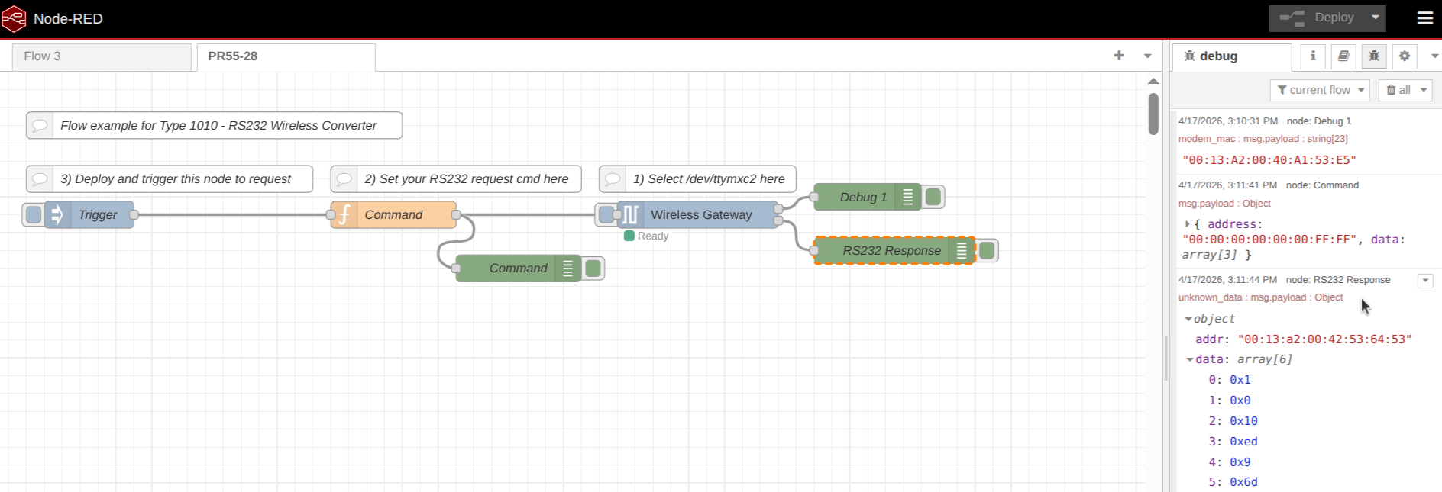Click the RS232 Response node list icon
1442x492 pixels.
tap(962, 250)
